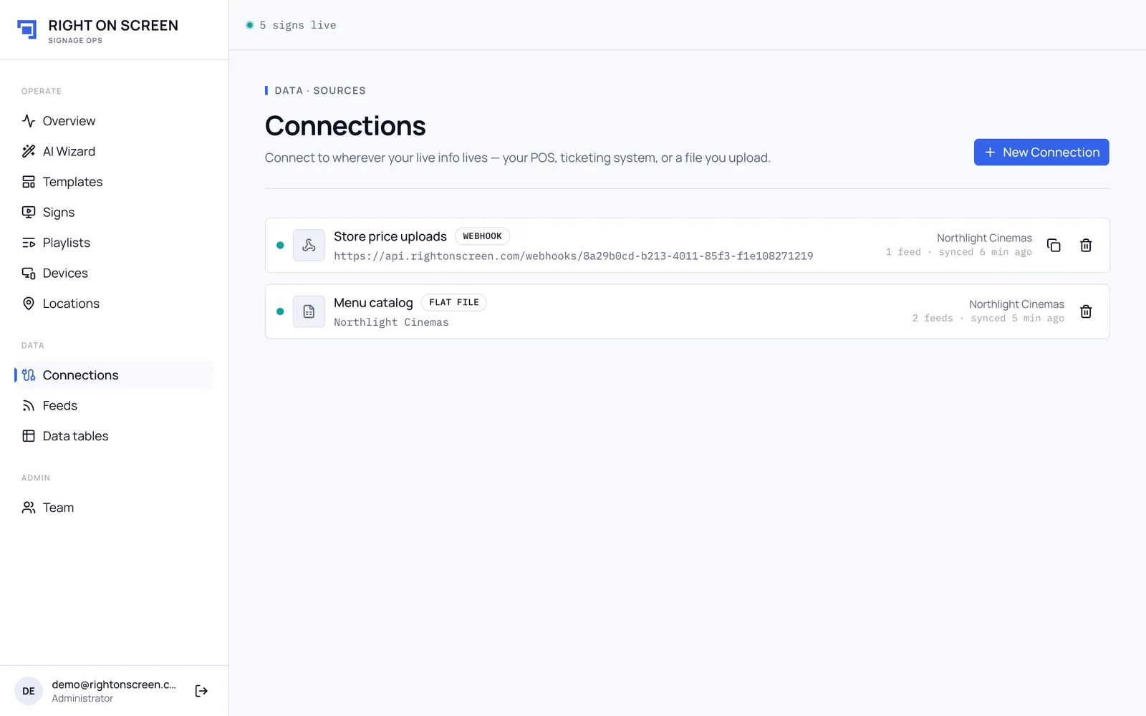Click the webhook icon for Store price uploads
The image size is (1146, 716).
click(x=309, y=246)
